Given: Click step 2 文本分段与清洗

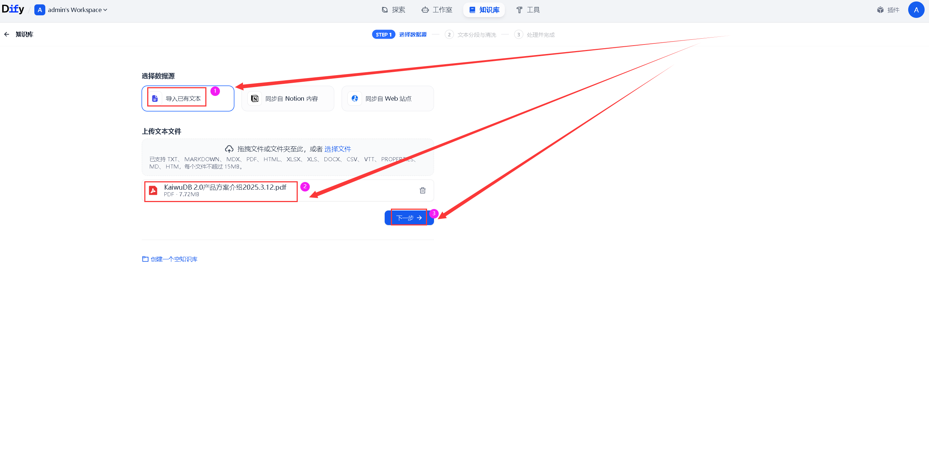Looking at the screenshot, I should click(x=476, y=35).
